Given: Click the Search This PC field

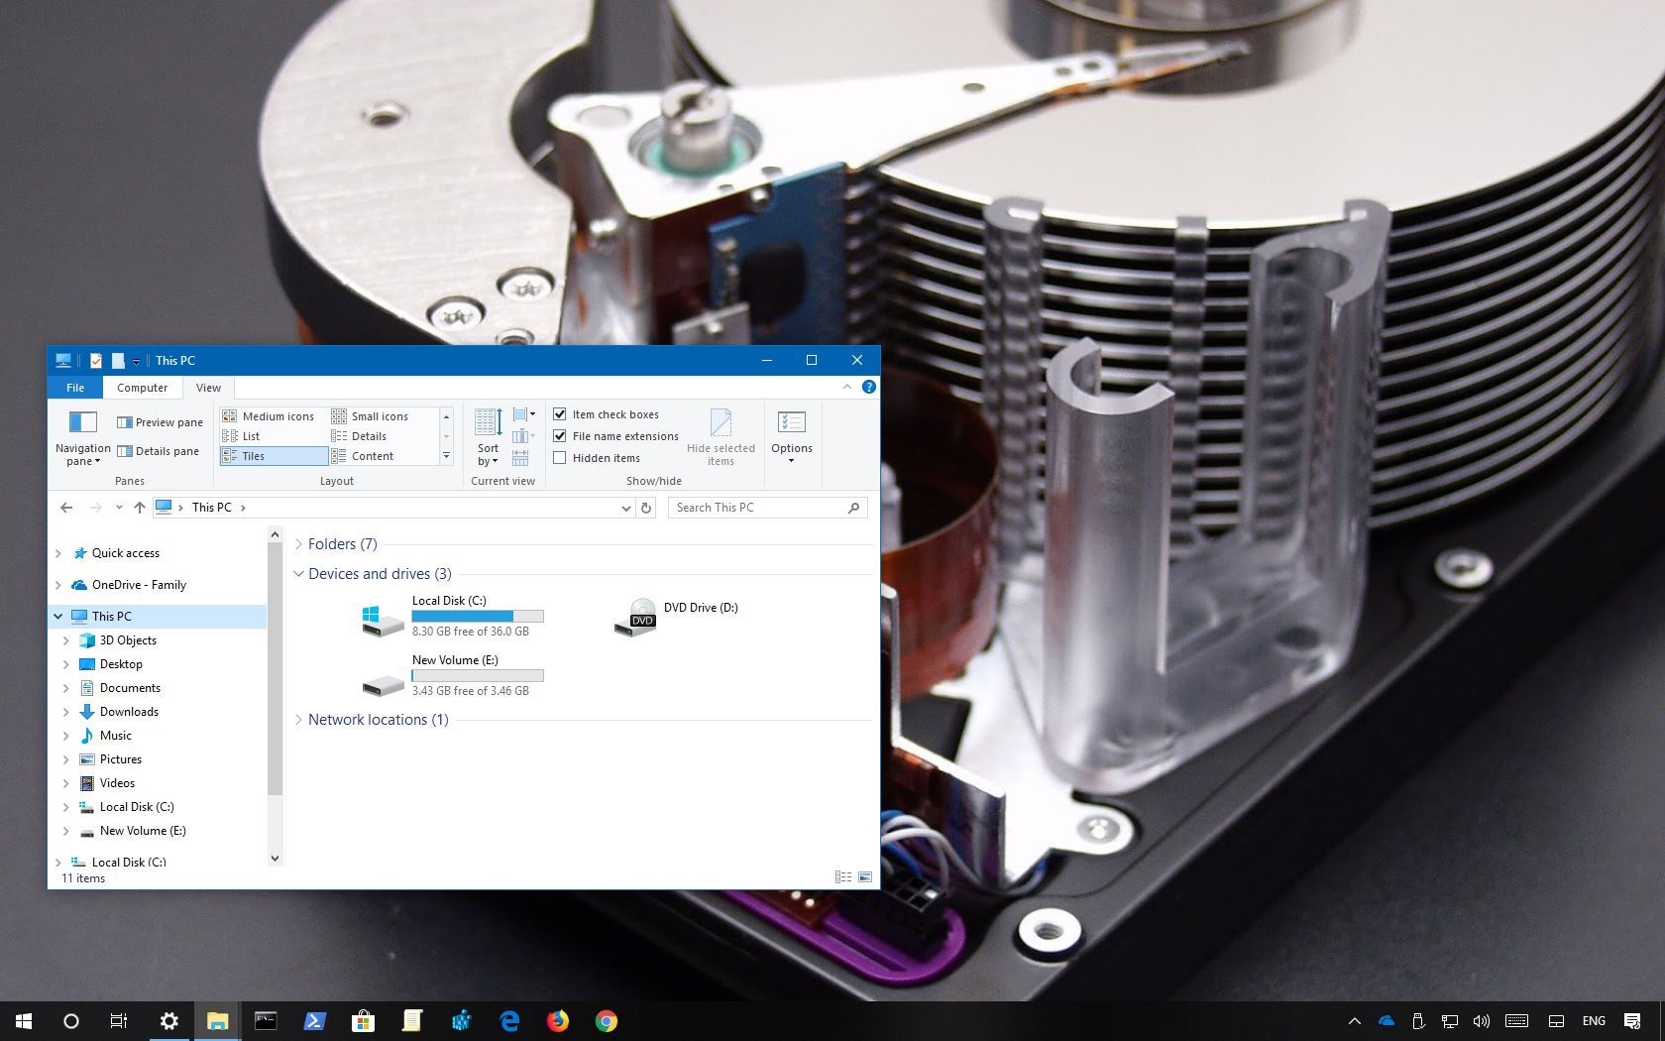Looking at the screenshot, I should [x=758, y=508].
